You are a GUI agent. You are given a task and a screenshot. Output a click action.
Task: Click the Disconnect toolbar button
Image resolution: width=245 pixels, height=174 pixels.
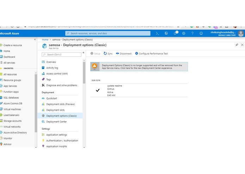tap(124, 54)
